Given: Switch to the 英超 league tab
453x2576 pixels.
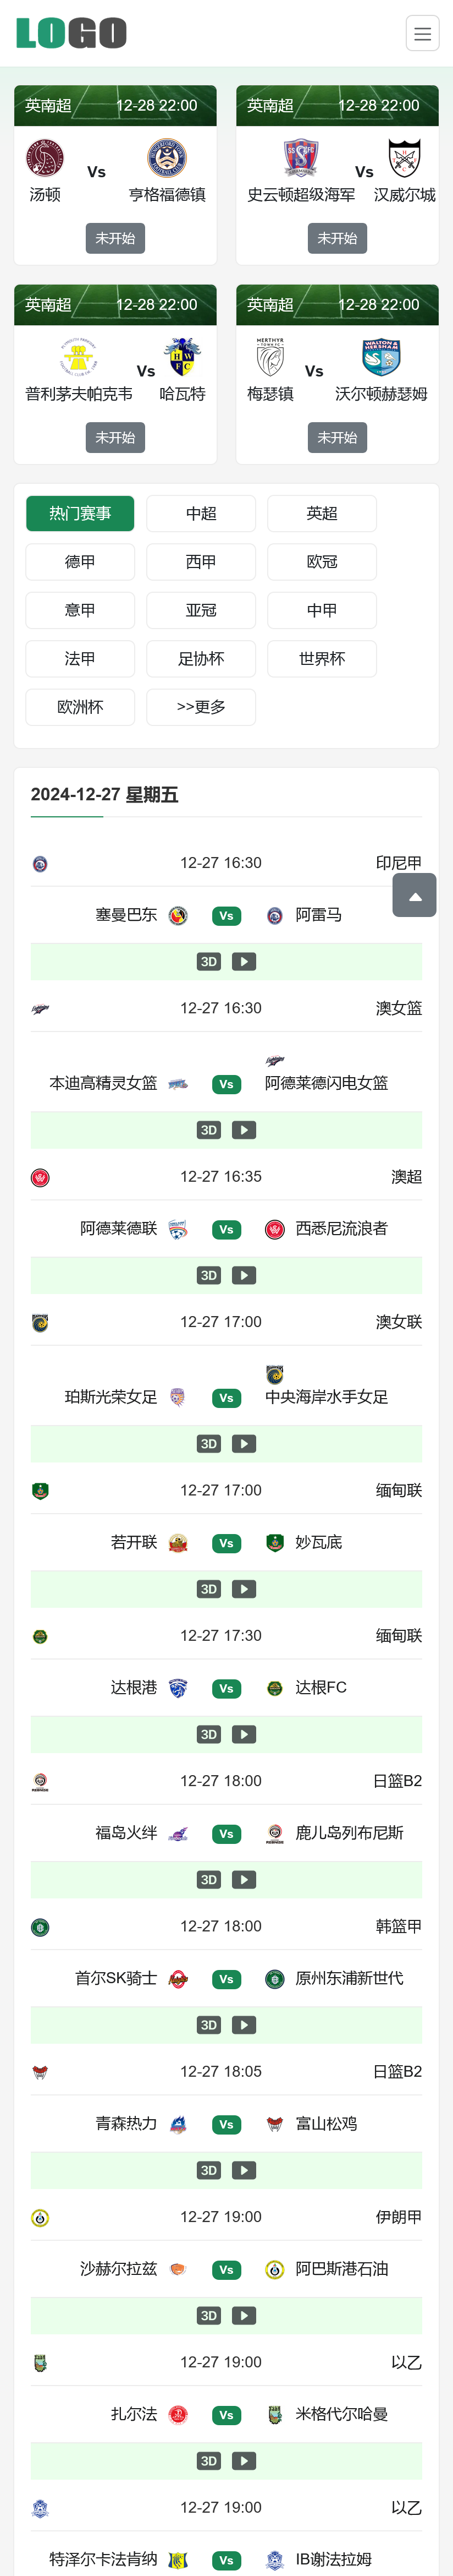Looking at the screenshot, I should (321, 514).
